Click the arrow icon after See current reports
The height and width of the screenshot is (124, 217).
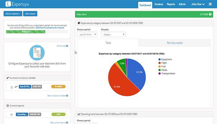tap(67, 122)
